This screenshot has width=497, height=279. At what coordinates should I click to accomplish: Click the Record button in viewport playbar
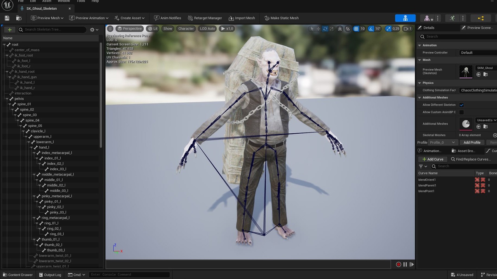click(x=398, y=264)
